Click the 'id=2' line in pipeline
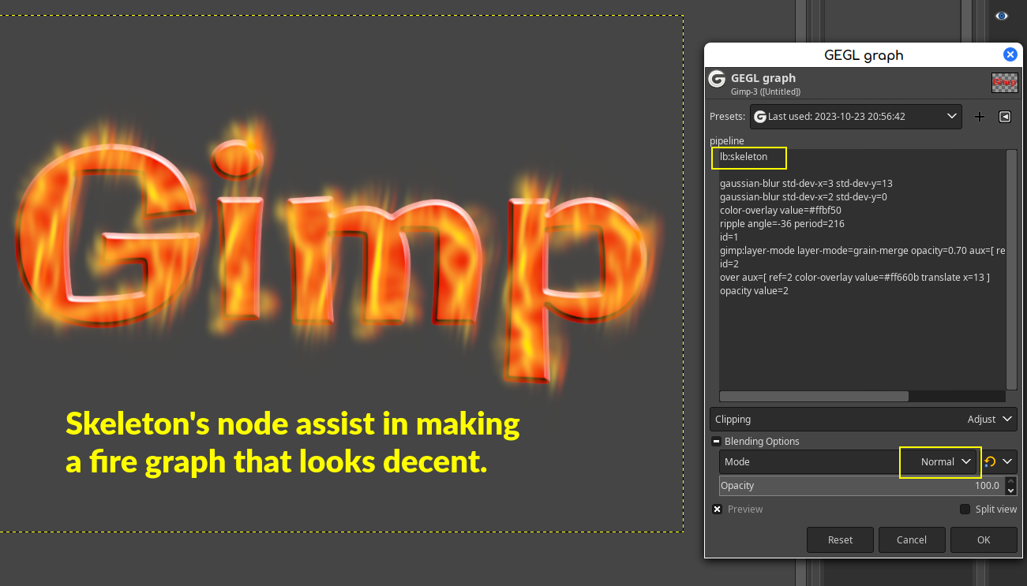 coord(729,264)
